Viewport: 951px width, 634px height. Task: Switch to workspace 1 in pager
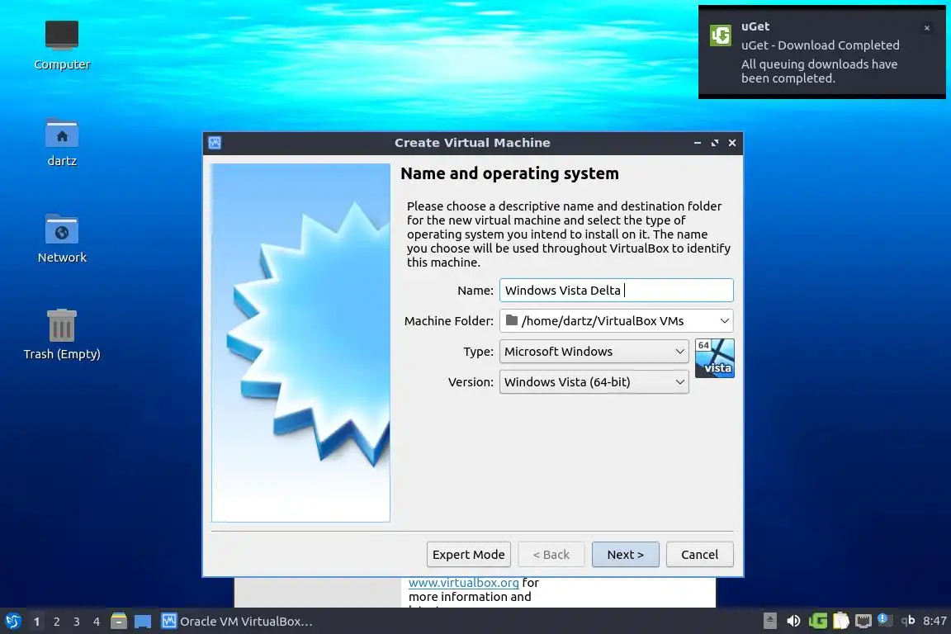[x=37, y=622]
